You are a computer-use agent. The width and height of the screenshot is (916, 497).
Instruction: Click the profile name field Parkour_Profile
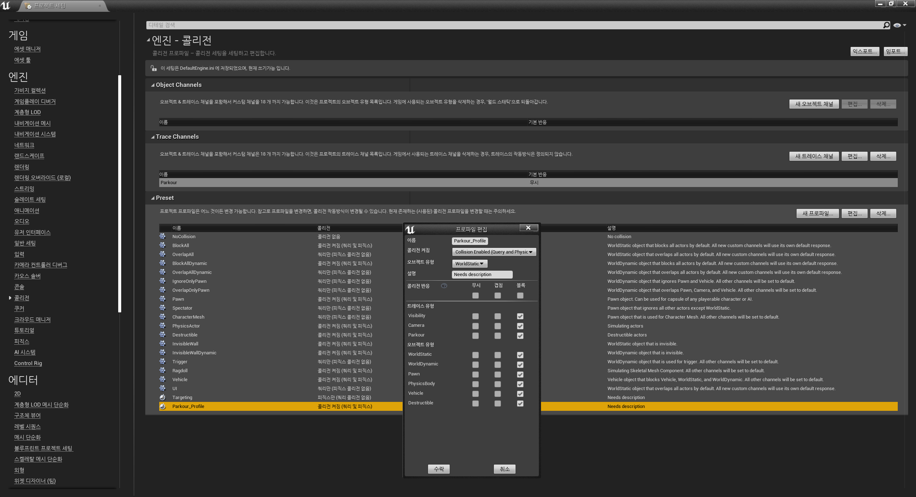[469, 241]
